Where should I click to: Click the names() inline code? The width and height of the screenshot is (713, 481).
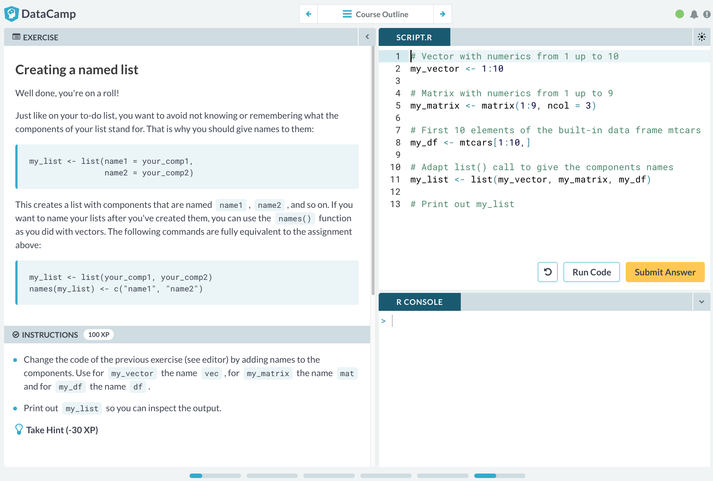[x=295, y=219]
